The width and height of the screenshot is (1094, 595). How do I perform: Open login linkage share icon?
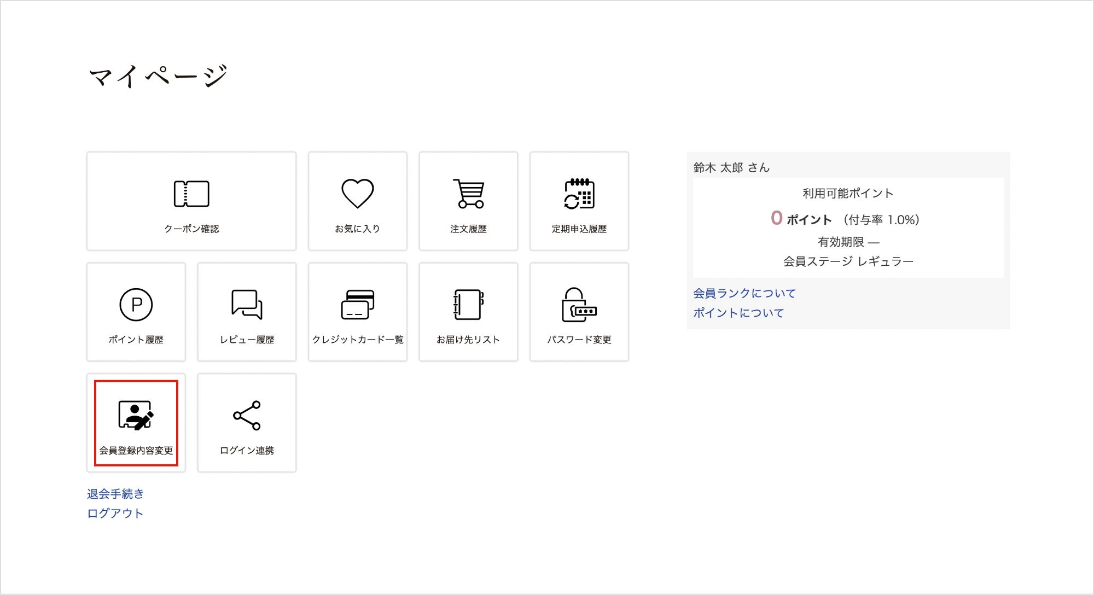[x=247, y=416]
